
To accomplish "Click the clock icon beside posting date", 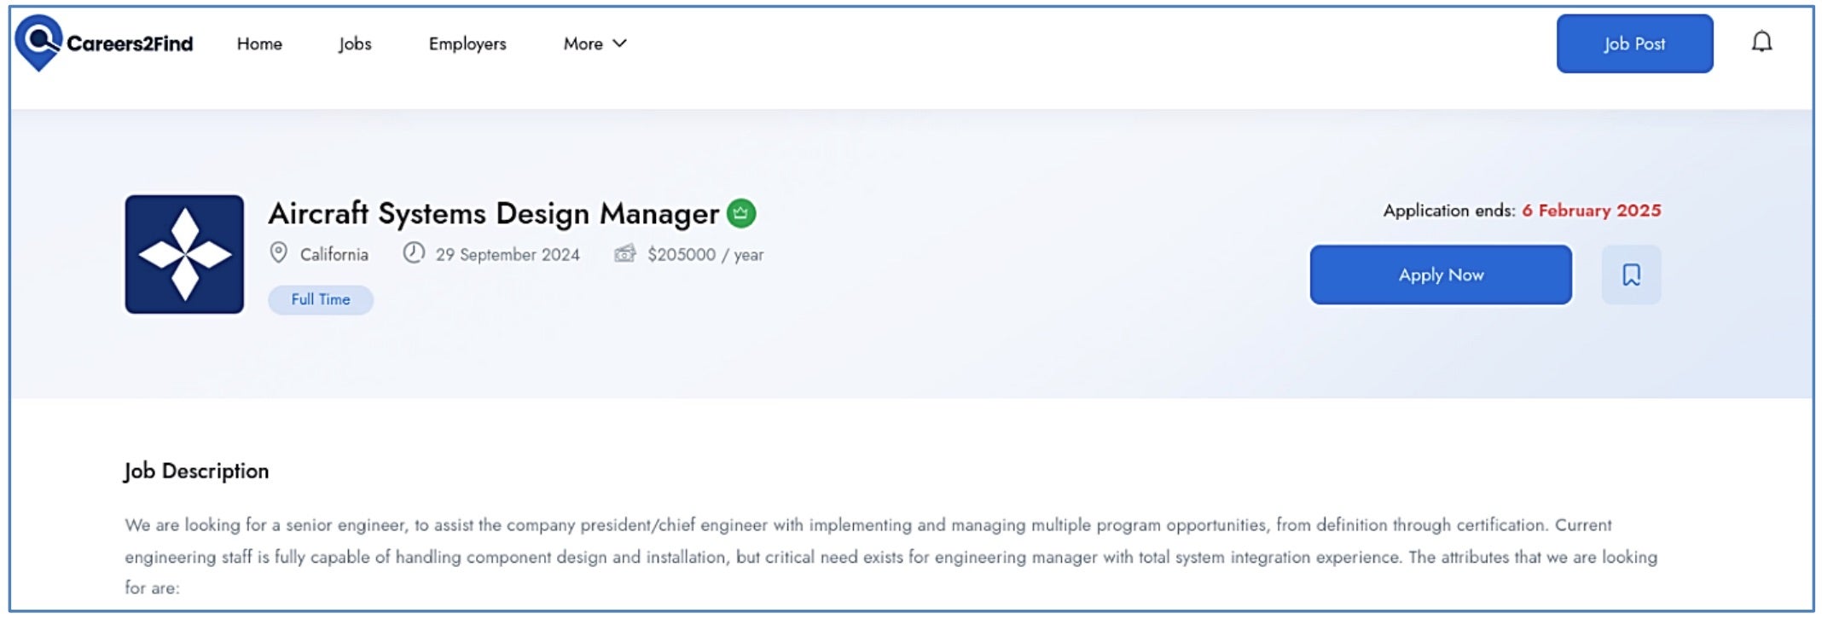I will coord(414,253).
